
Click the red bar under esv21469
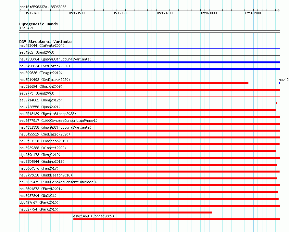(177, 219)
